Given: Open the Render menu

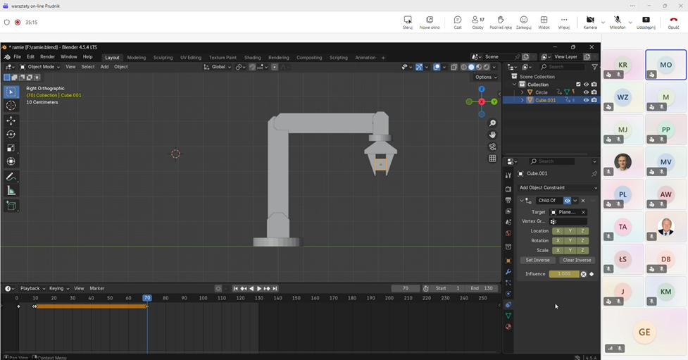Looking at the screenshot, I should click(x=47, y=56).
